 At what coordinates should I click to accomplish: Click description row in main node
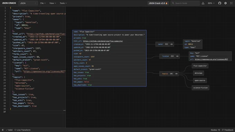(x=109, y=35)
